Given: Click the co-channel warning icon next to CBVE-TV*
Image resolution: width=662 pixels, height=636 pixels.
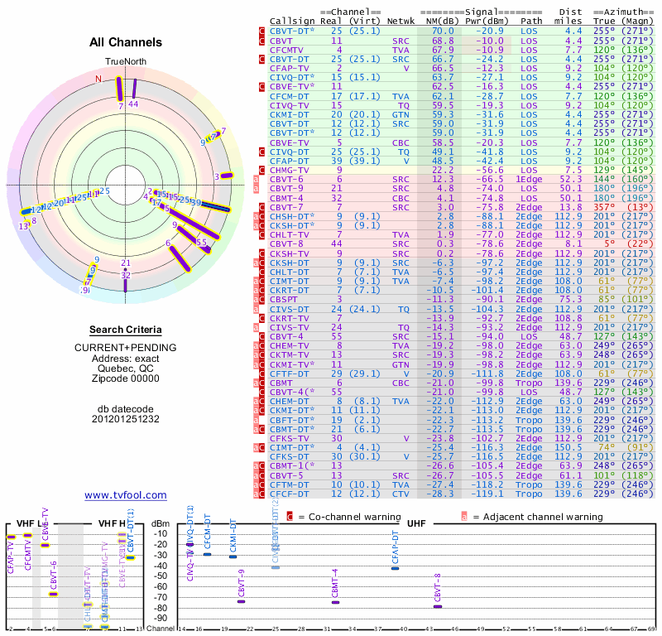Looking at the screenshot, I should (261, 86).
